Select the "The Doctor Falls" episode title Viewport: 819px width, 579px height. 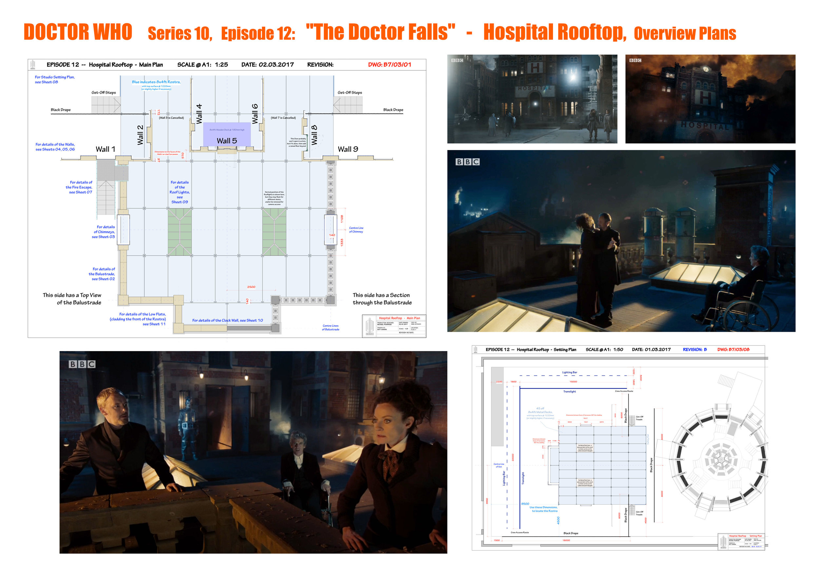[x=381, y=32]
